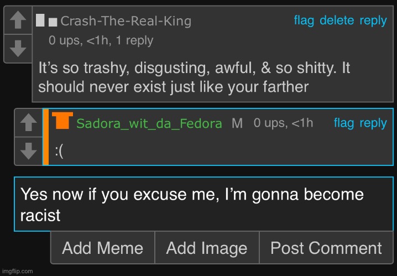Click the small square icon before Crash-The-Real-King
Image resolution: width=397 pixels, height=276 pixels.
53,22
